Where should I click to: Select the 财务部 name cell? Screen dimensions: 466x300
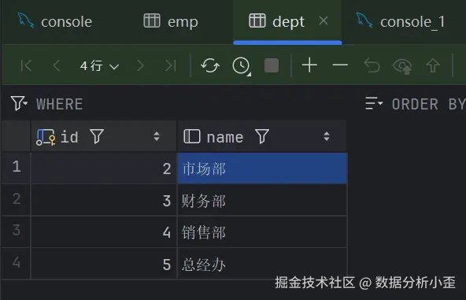click(x=262, y=200)
